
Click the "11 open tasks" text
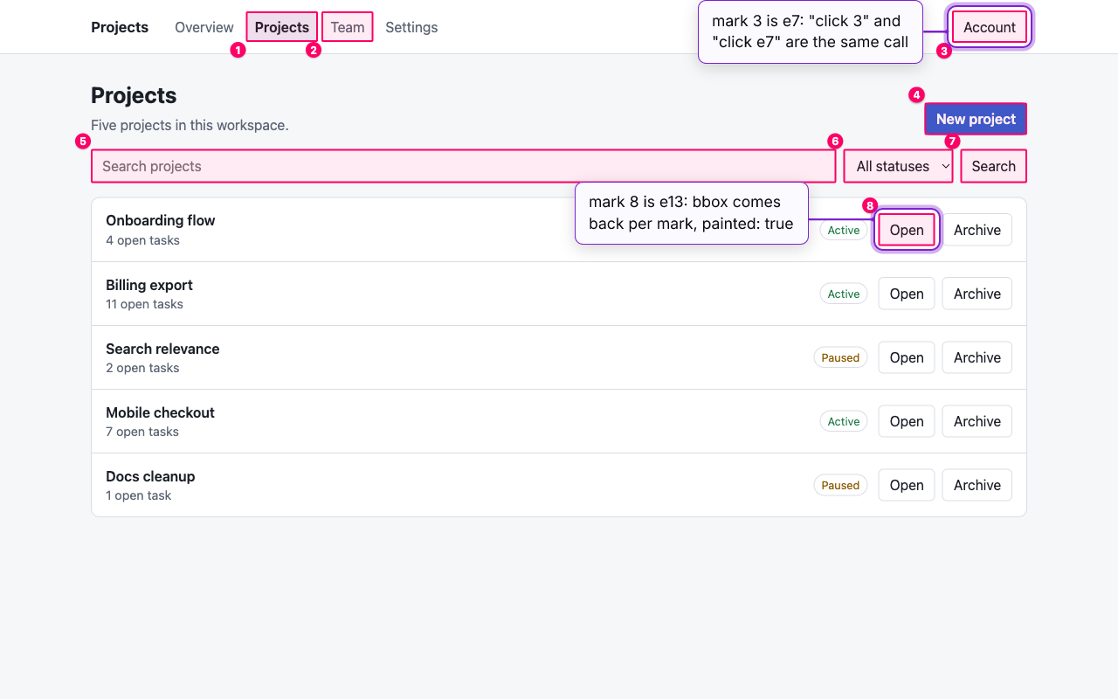point(144,304)
